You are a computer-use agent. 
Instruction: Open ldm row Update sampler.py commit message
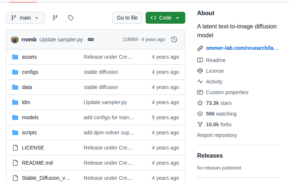pyautogui.click(x=105, y=102)
